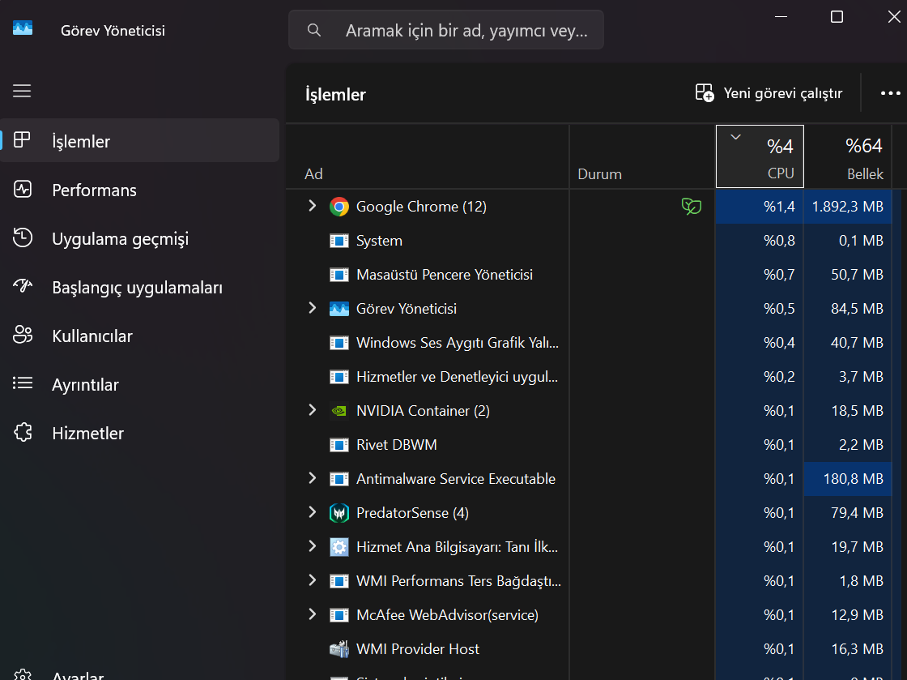907x680 pixels.
Task: Click the WMI Provider Host icon
Action: pyautogui.click(x=339, y=649)
